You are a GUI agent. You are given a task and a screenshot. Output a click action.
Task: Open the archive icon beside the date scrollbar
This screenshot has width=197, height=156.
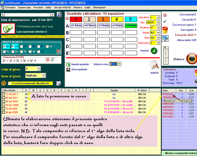click(x=59, y=15)
